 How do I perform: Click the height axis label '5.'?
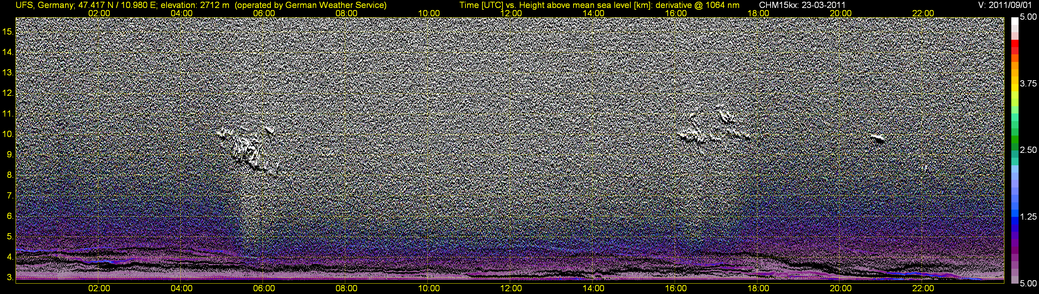[10, 237]
